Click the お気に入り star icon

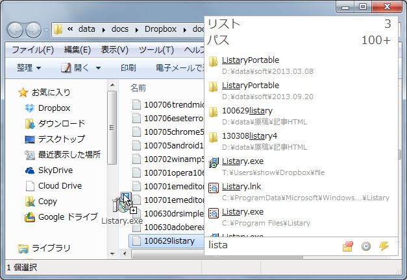click(x=23, y=92)
